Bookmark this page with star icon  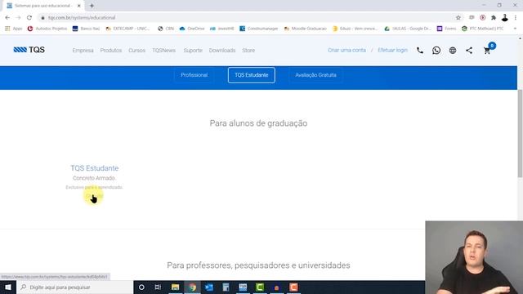[x=458, y=18]
